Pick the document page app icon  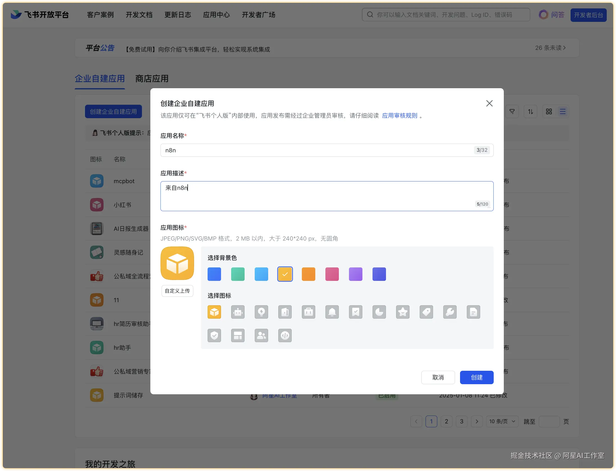pyautogui.click(x=474, y=312)
